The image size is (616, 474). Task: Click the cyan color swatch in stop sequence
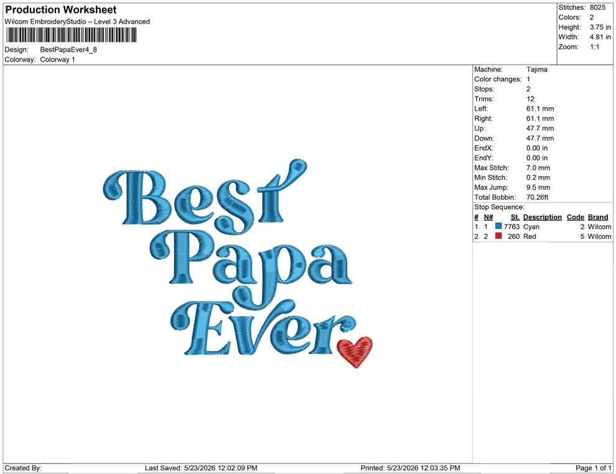pos(498,226)
